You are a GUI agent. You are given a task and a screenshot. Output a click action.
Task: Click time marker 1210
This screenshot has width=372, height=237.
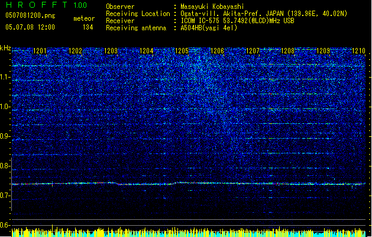point(358,51)
